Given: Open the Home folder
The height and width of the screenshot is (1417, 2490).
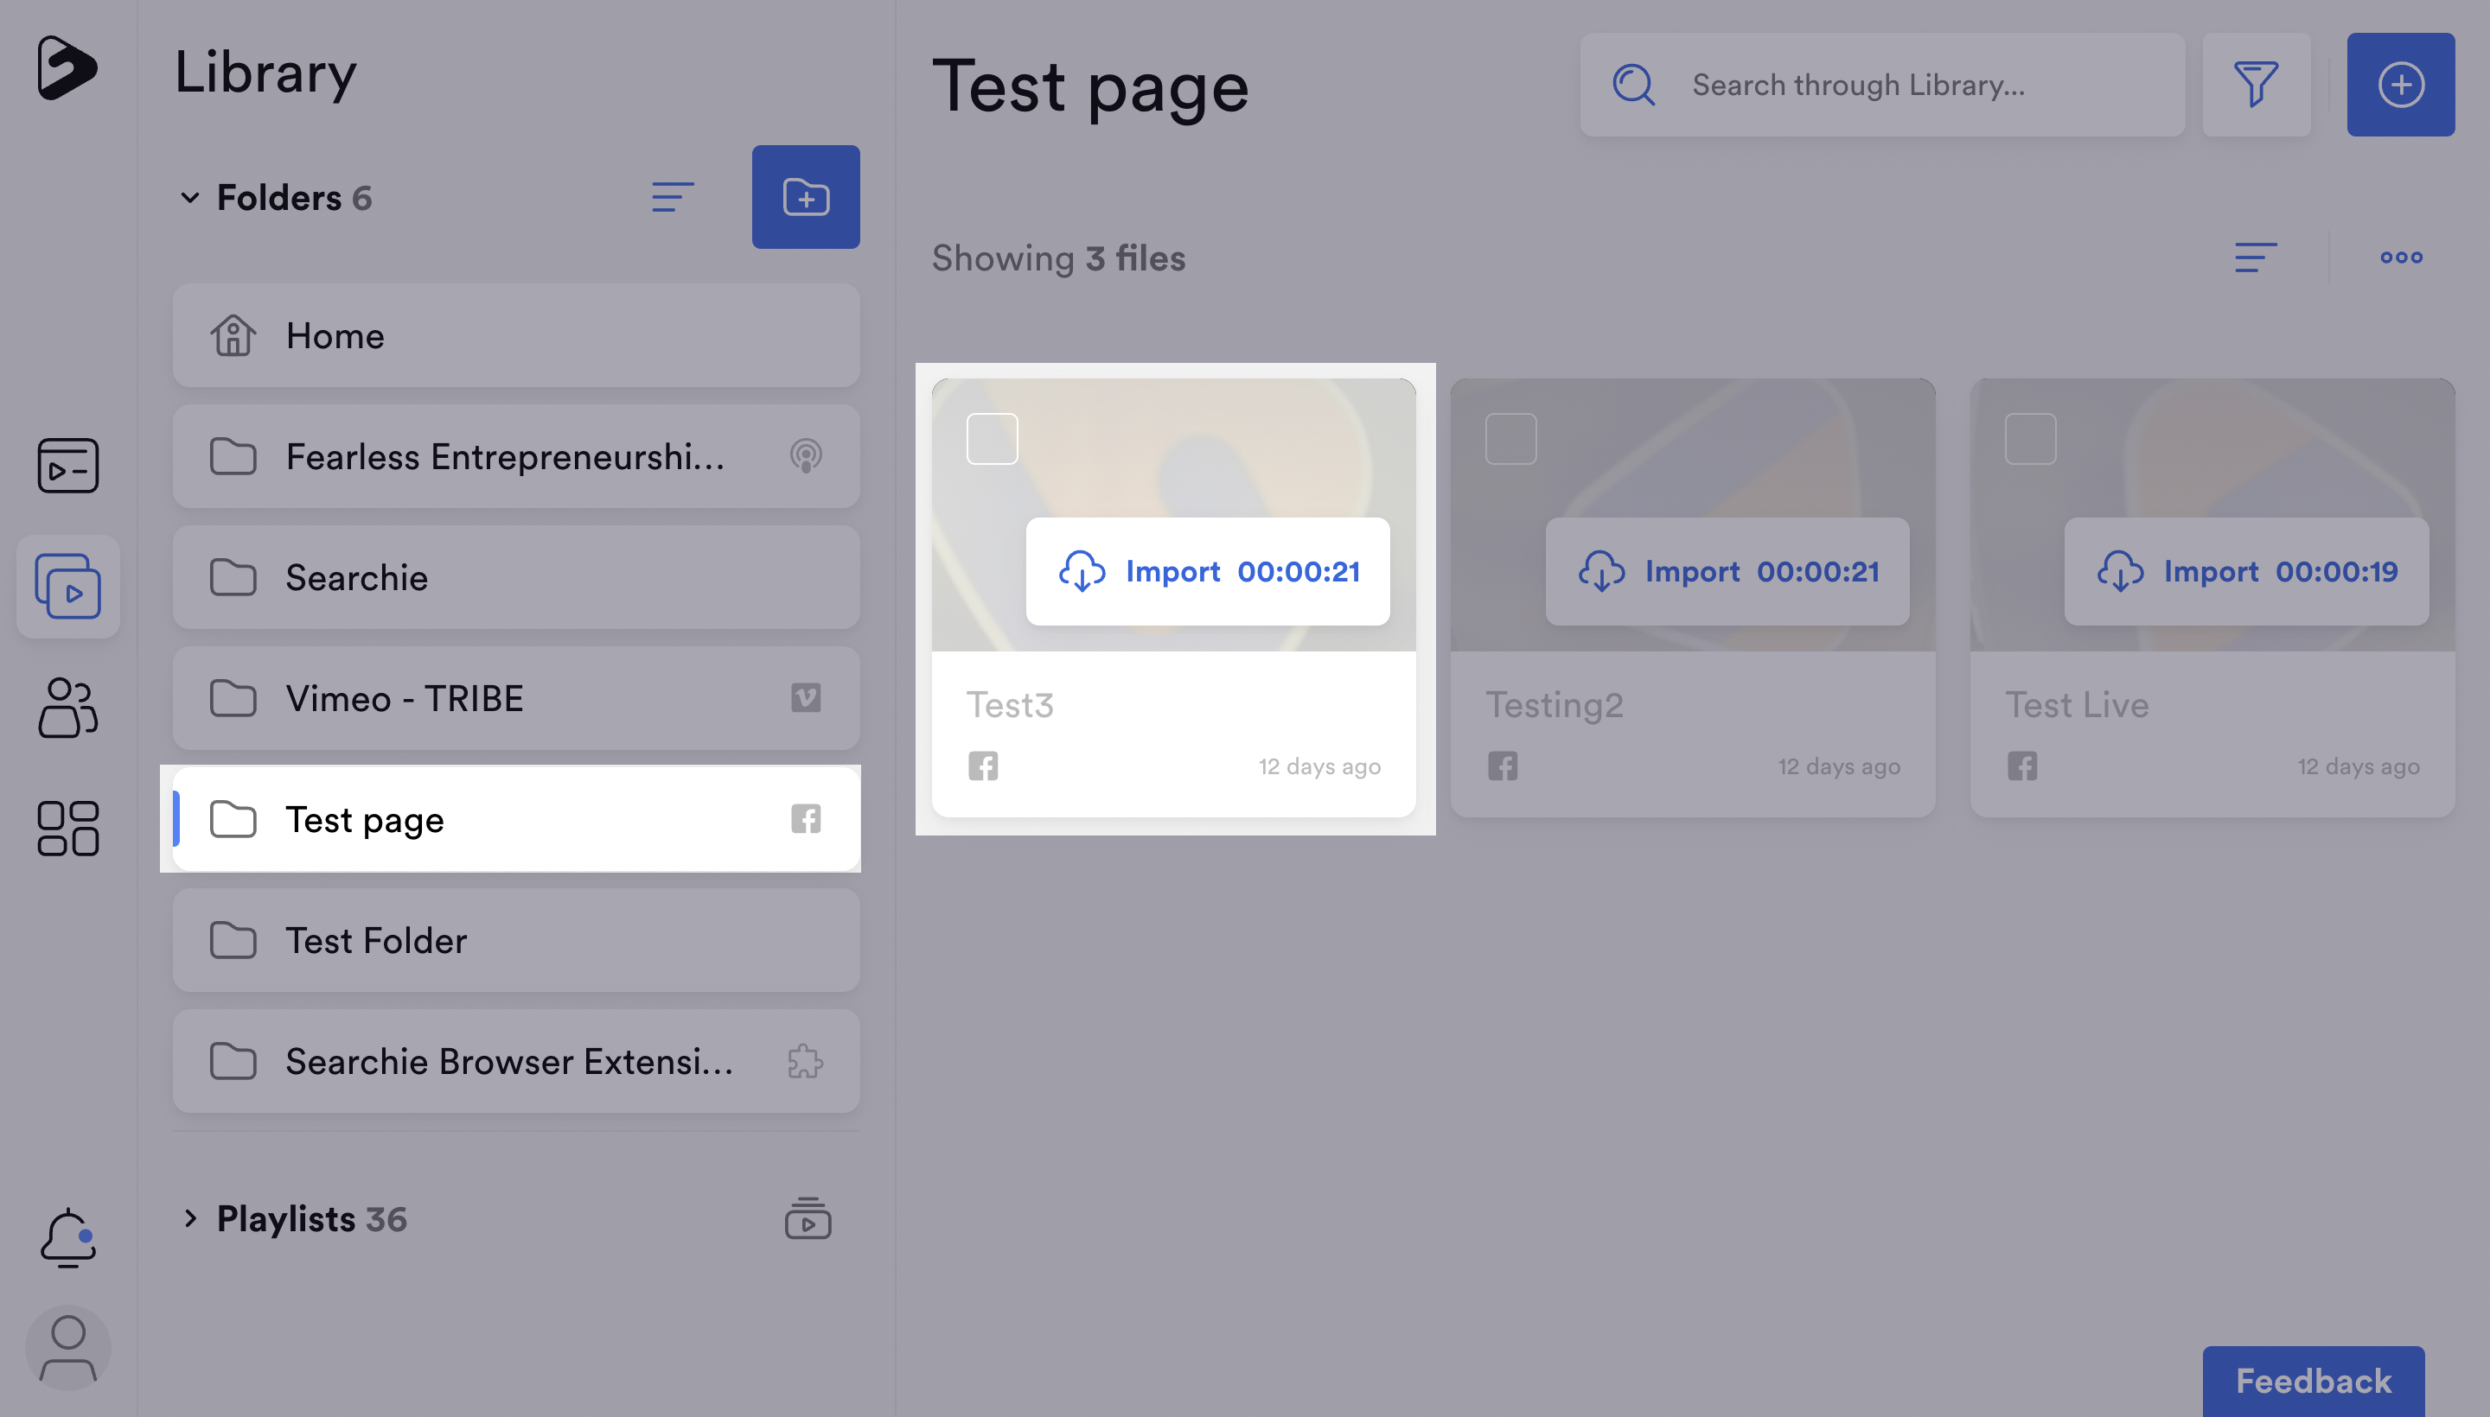Looking at the screenshot, I should [x=516, y=336].
